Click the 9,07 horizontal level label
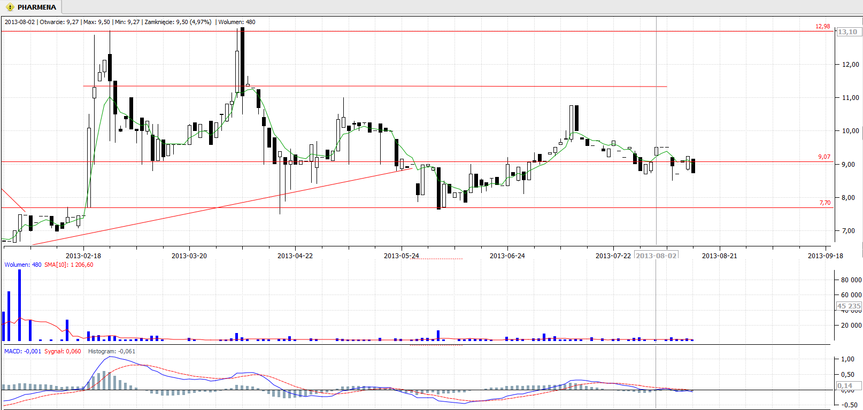Viewport: 863px width, 410px height. click(824, 157)
